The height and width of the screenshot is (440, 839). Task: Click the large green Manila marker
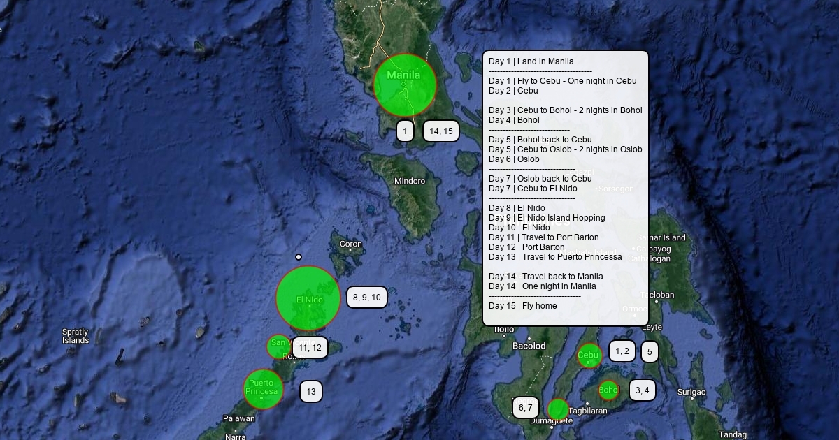405,85
